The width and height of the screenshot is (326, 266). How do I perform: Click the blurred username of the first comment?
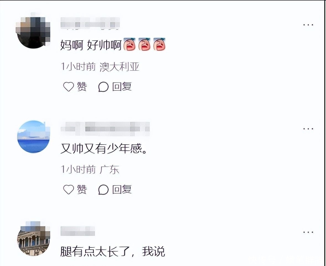[x=90, y=24]
